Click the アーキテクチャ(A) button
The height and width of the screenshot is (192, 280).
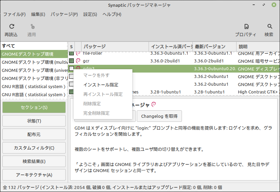34,175
